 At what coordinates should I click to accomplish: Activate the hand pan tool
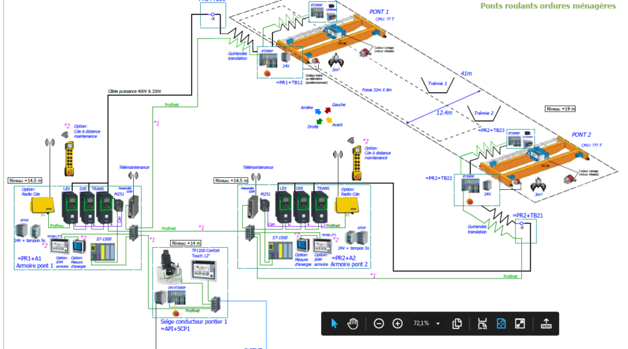pyautogui.click(x=353, y=323)
